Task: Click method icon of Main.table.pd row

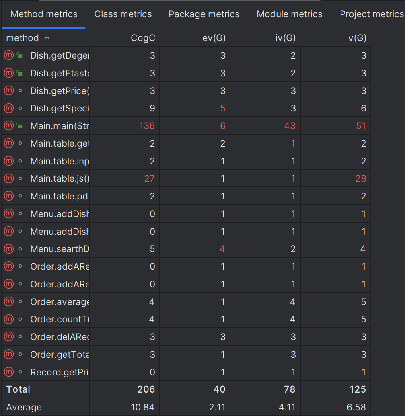Action: pyautogui.click(x=9, y=196)
